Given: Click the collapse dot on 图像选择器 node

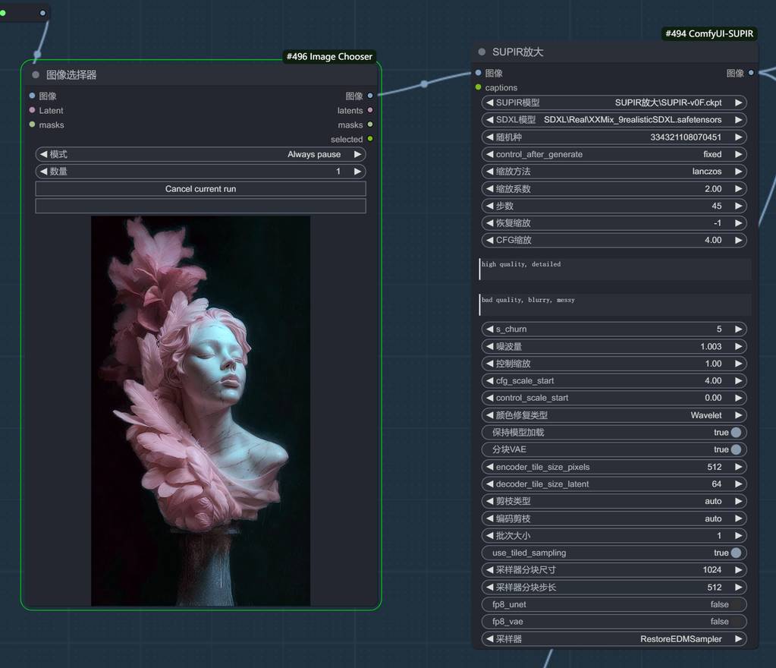Looking at the screenshot, I should [x=36, y=75].
